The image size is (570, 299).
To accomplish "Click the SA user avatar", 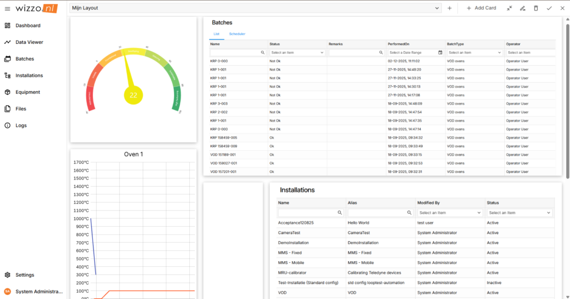I will (x=7, y=291).
